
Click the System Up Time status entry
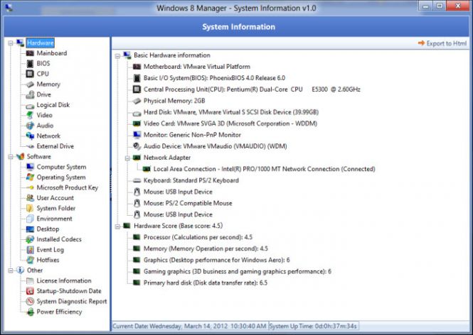tap(313, 326)
